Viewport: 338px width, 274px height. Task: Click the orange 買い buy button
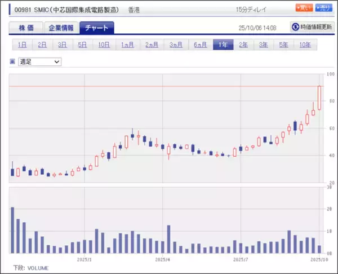pos(304,8)
